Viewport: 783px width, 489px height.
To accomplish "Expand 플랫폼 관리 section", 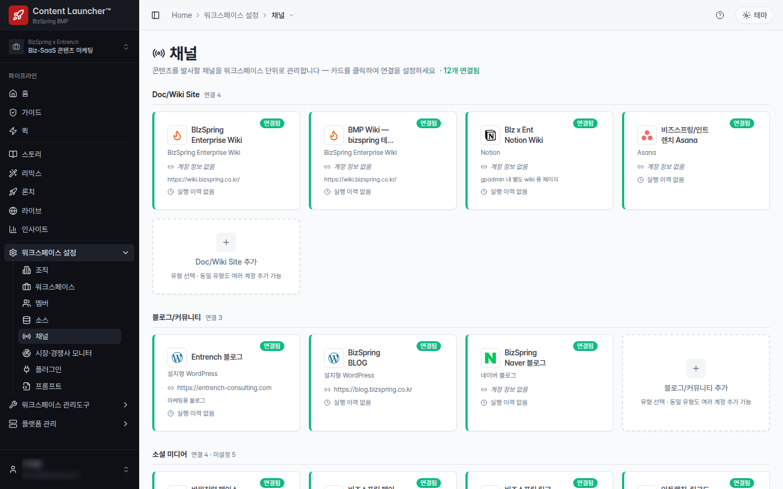I will 70,424.
